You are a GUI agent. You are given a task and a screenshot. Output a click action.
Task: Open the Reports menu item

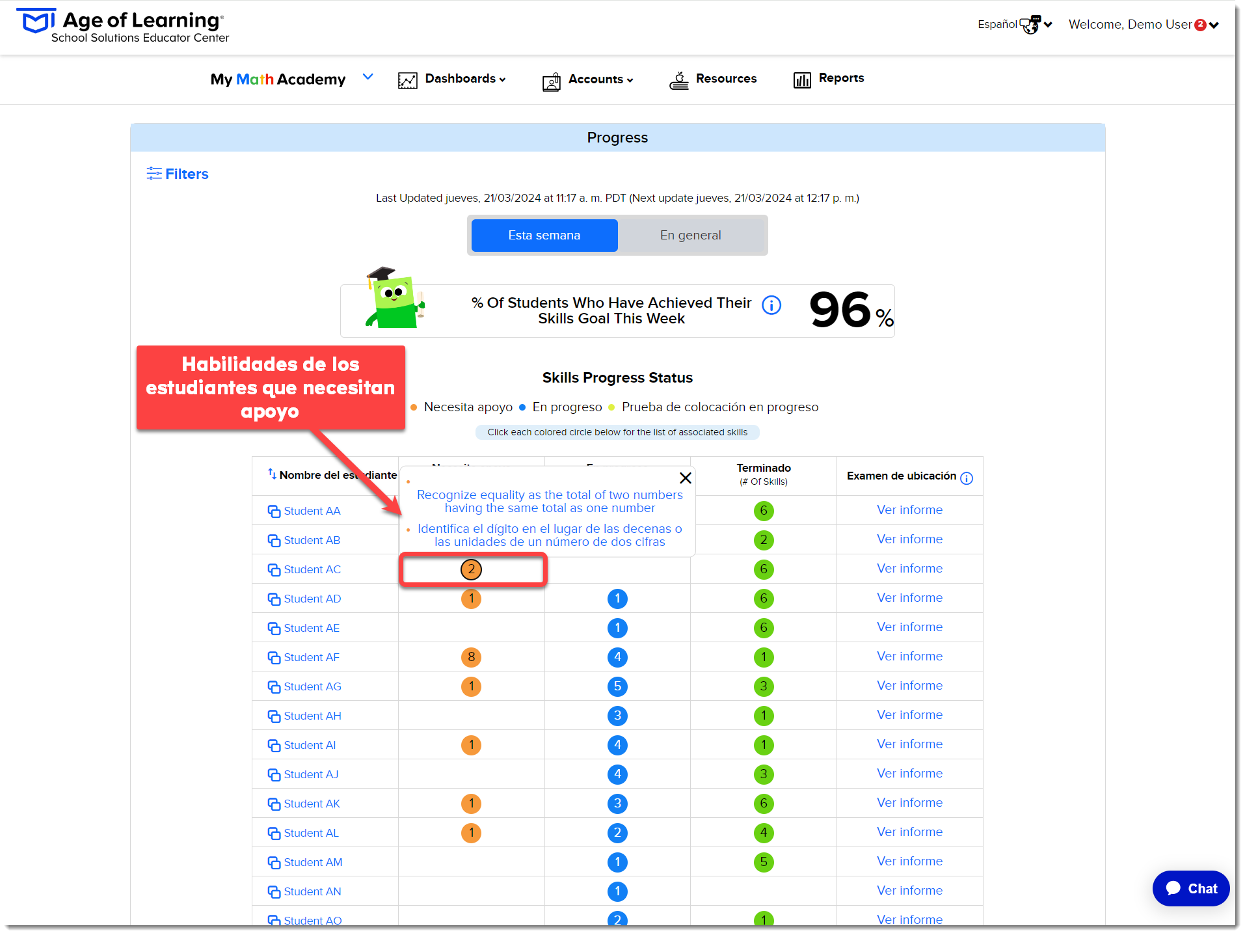click(841, 78)
